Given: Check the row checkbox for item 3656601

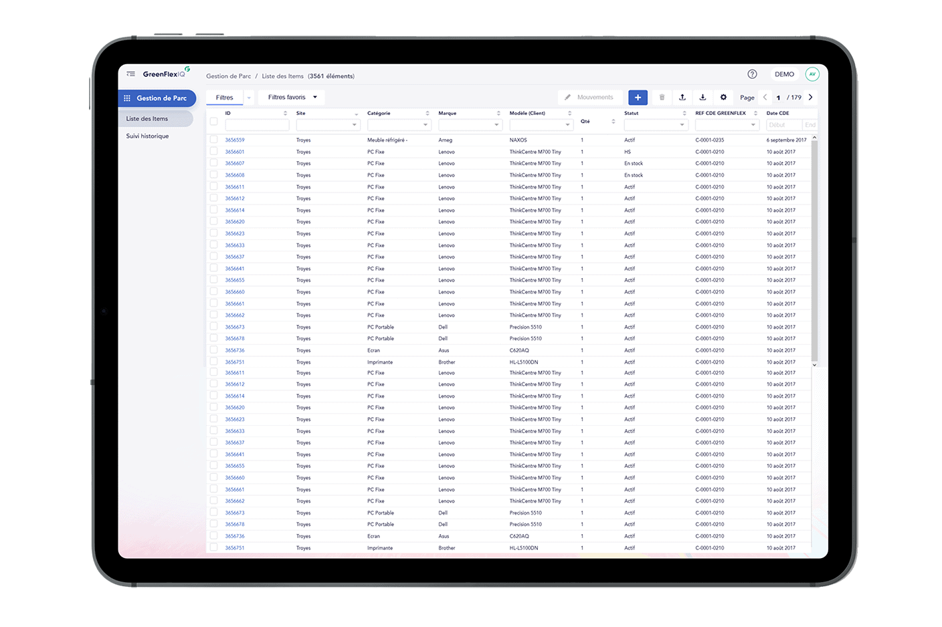Looking at the screenshot, I should point(213,152).
